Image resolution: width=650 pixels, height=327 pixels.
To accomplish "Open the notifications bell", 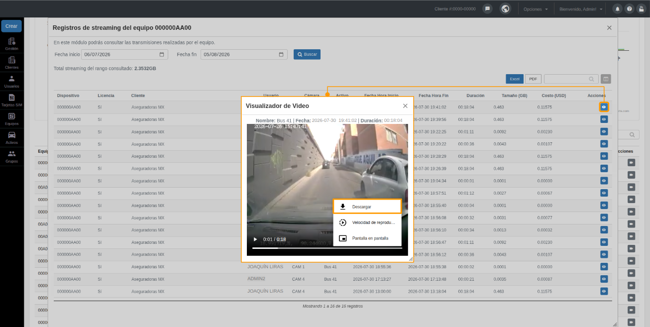I will click(x=617, y=9).
